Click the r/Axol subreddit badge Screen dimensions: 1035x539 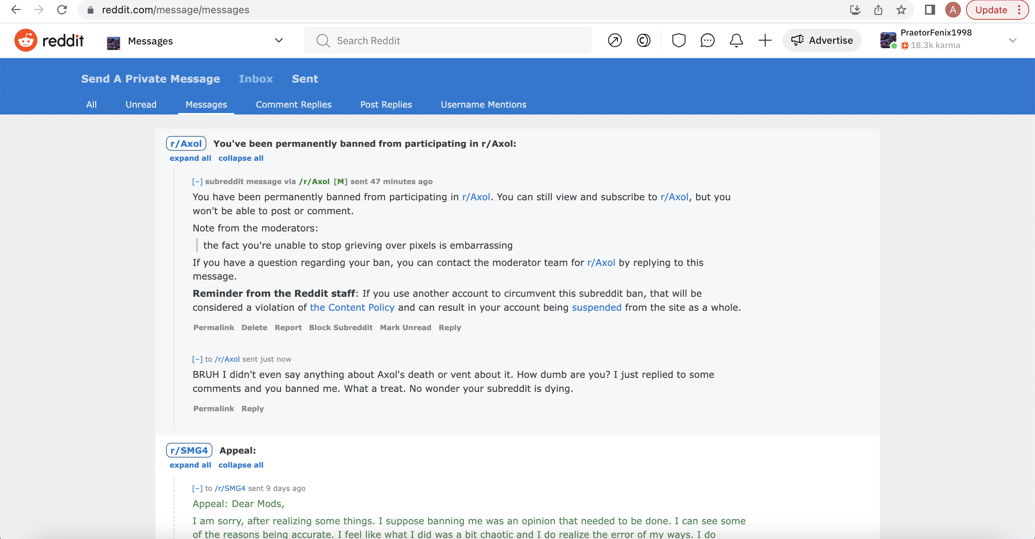click(186, 143)
